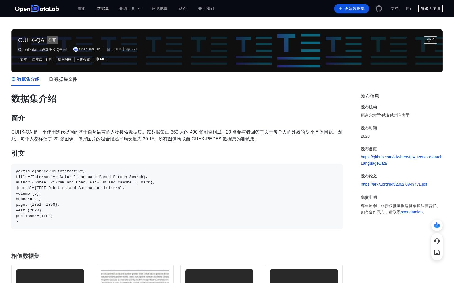Click the 相似数据集 heading

26,256
